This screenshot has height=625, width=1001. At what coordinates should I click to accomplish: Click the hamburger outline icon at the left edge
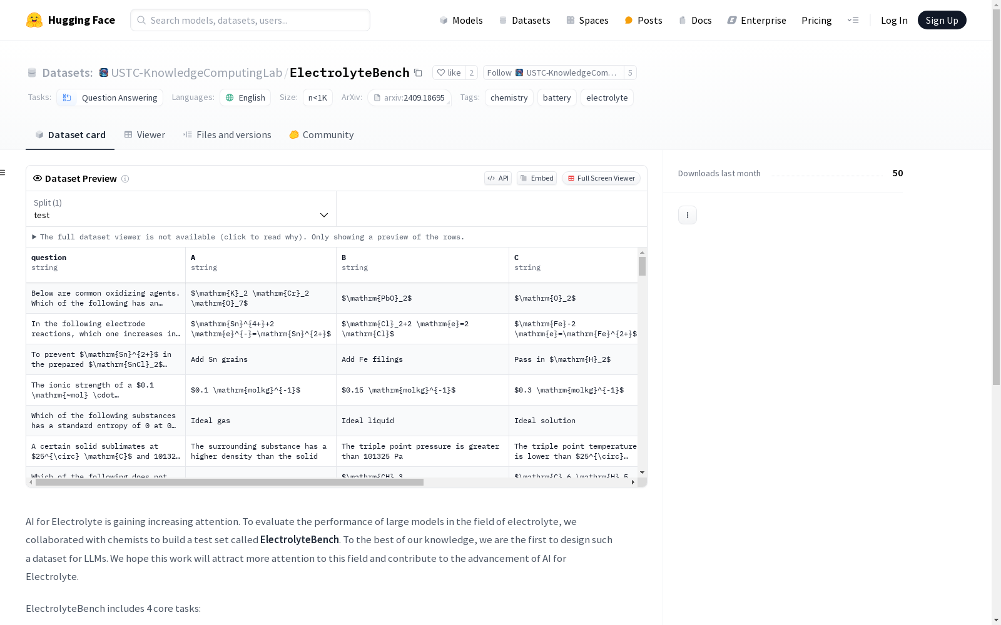(3, 172)
